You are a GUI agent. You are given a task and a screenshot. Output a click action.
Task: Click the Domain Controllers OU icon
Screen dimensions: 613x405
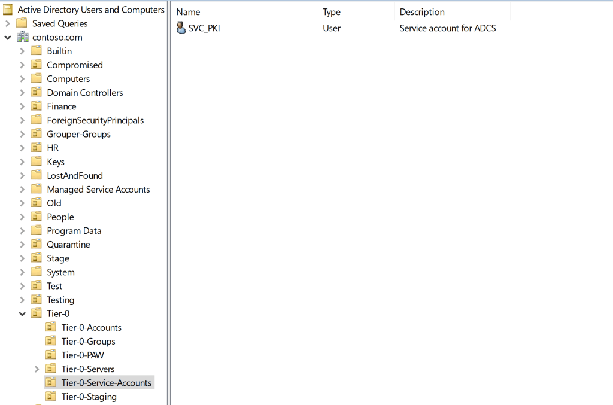click(37, 93)
